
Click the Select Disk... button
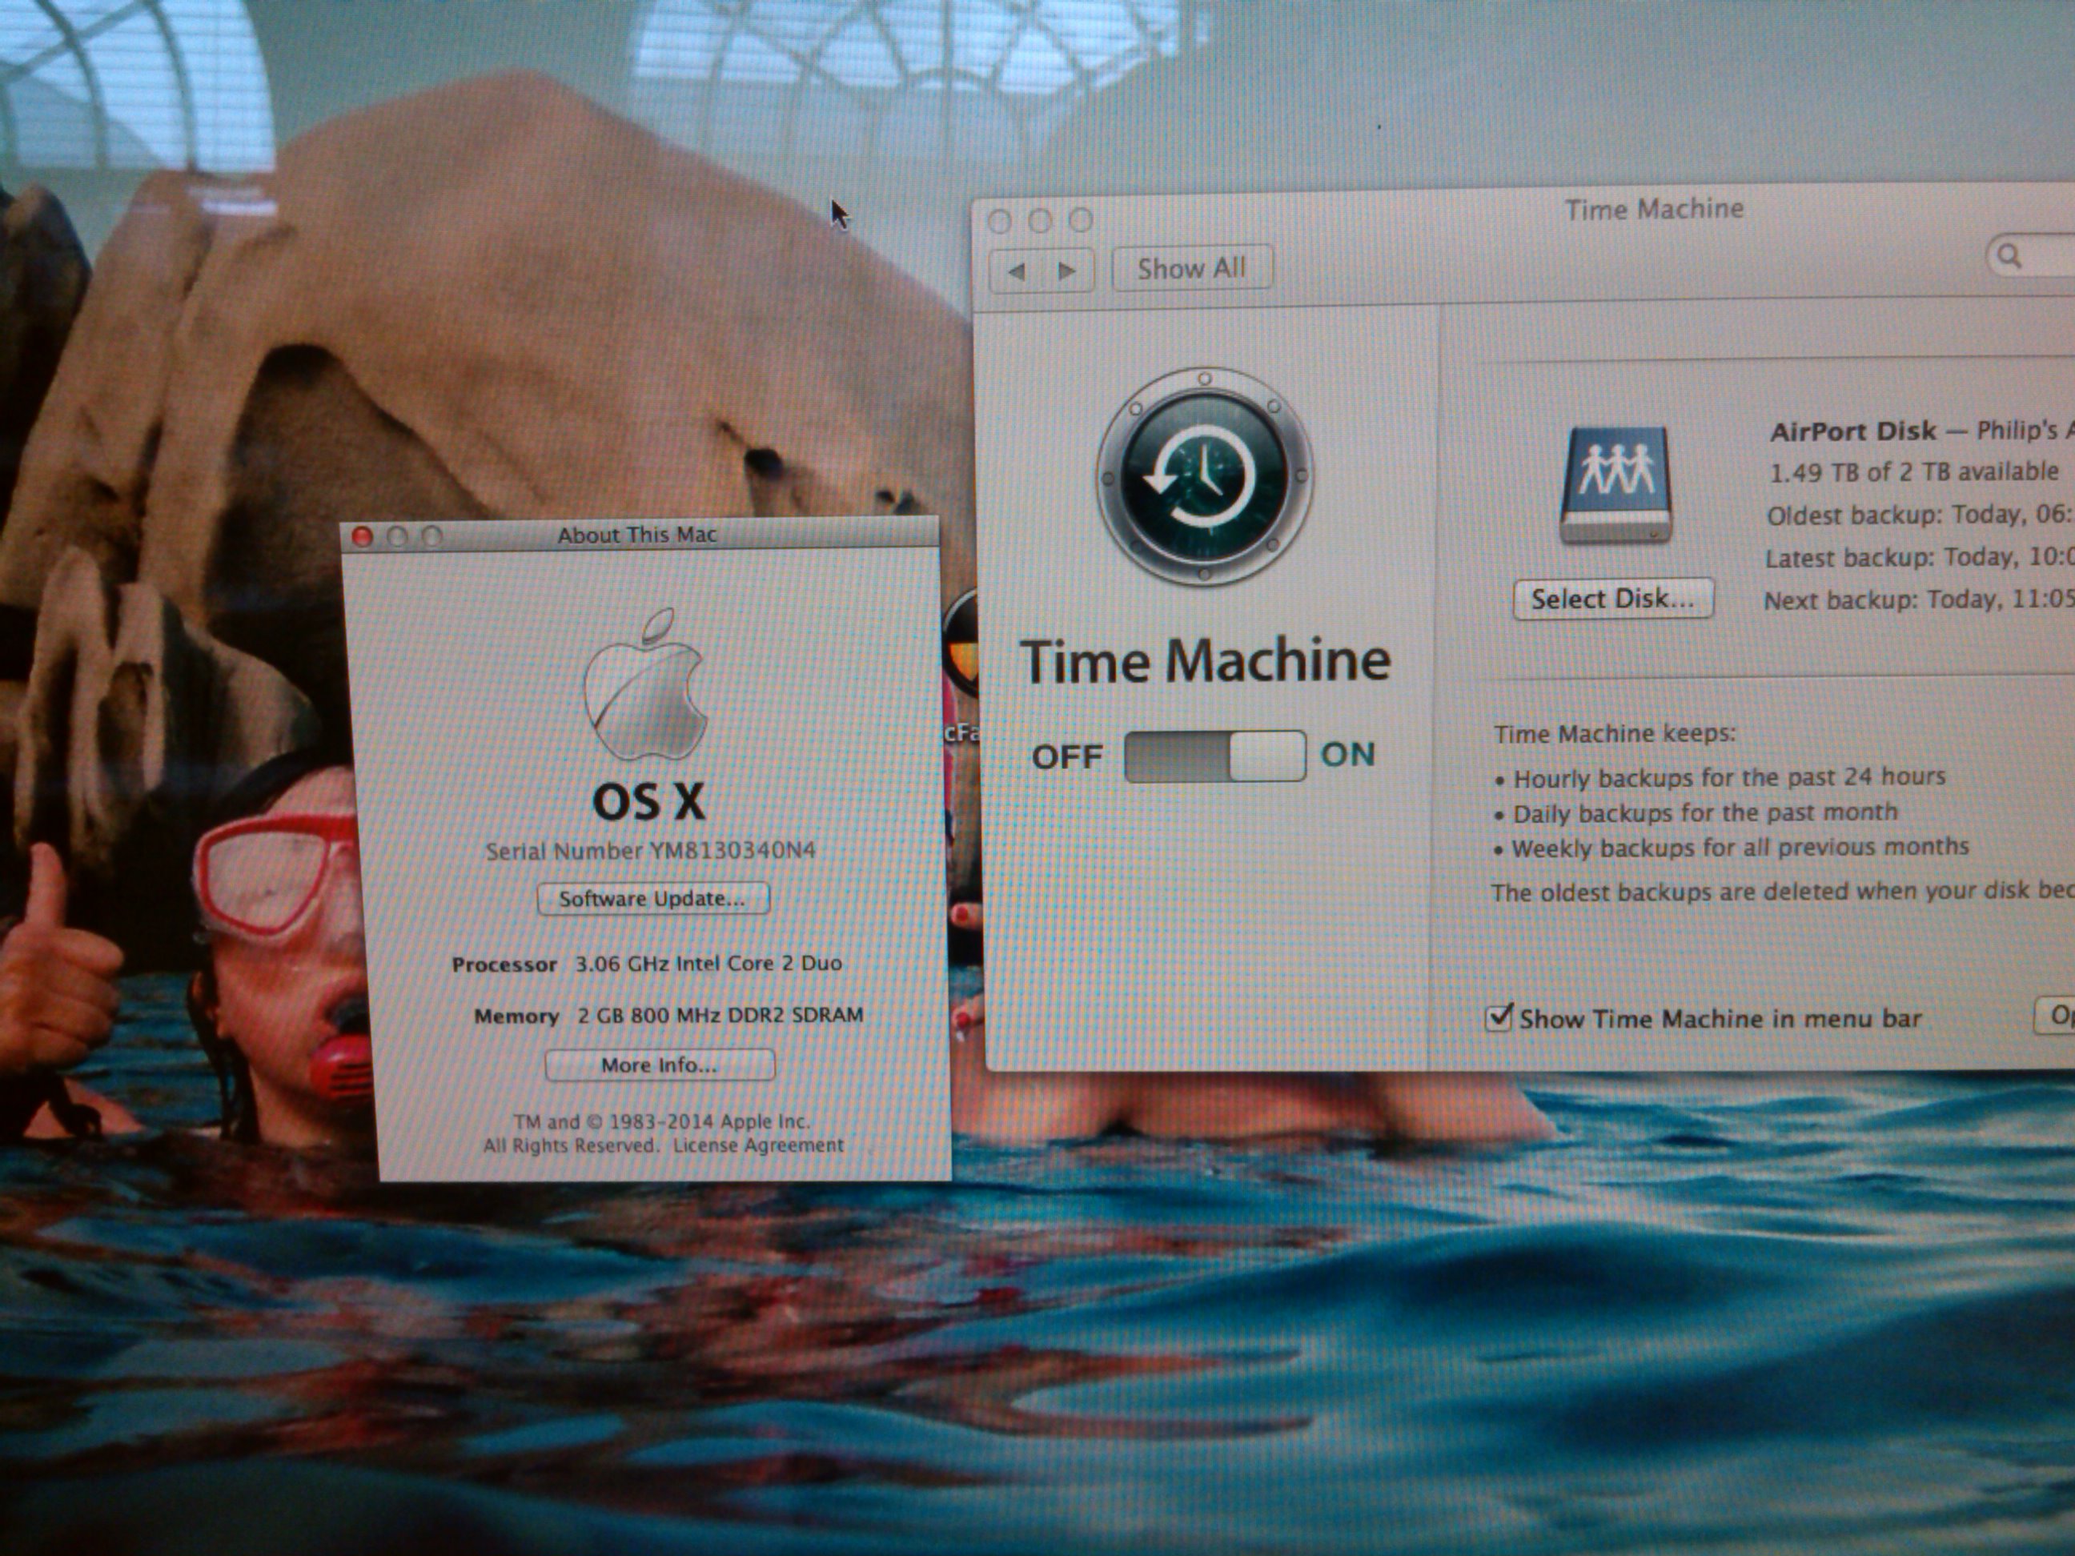[x=1613, y=599]
